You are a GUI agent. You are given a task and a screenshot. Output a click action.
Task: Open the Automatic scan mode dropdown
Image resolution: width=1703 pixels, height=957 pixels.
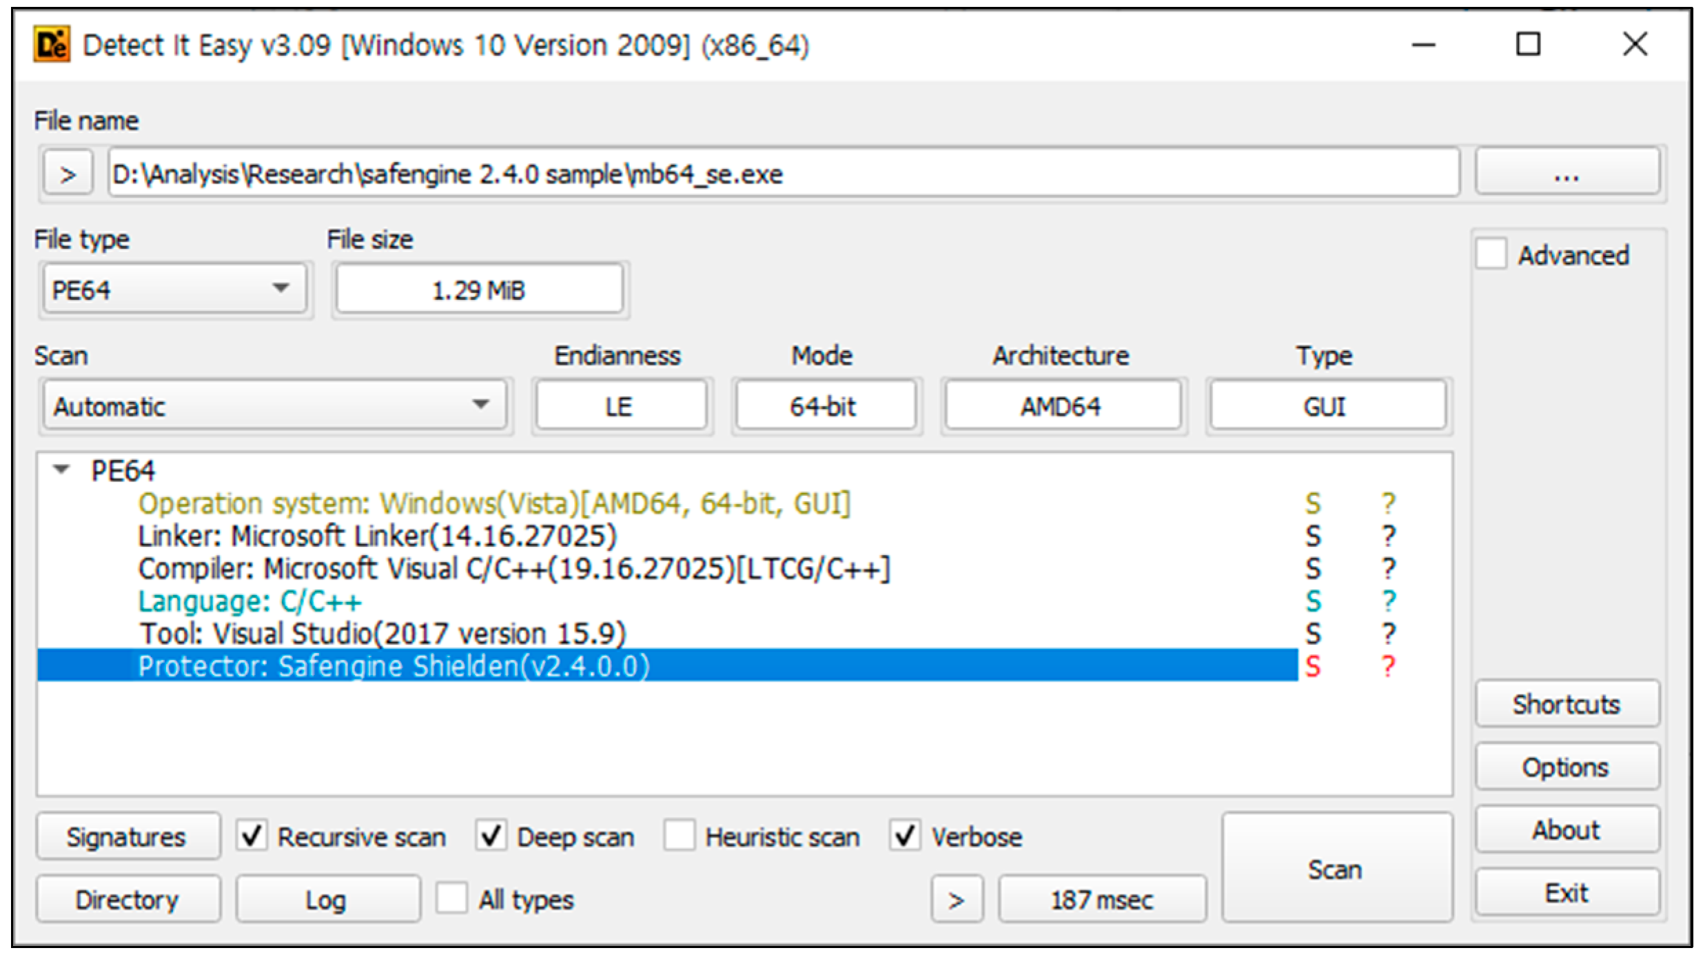coord(274,405)
